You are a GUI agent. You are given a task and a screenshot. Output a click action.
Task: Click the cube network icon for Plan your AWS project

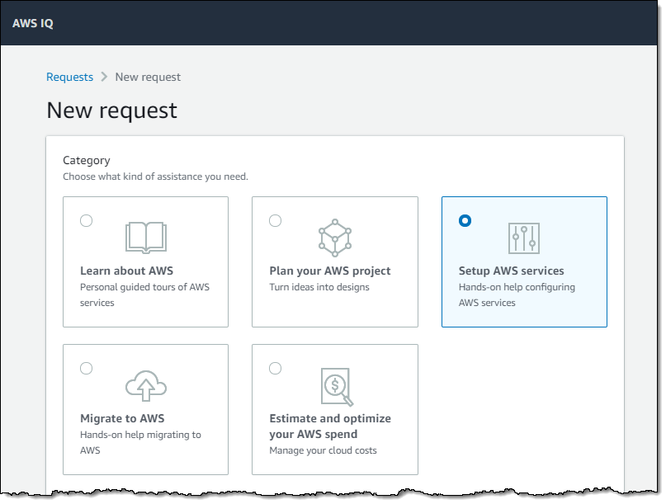335,238
